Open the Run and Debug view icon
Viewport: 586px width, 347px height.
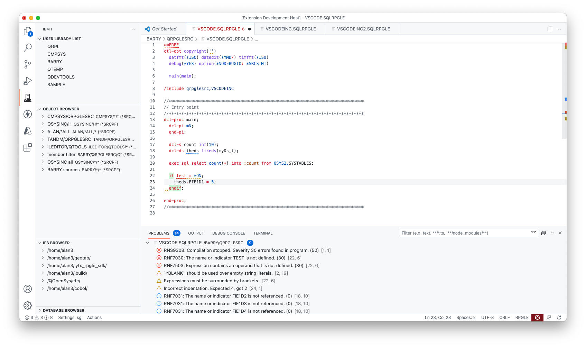[x=28, y=81]
